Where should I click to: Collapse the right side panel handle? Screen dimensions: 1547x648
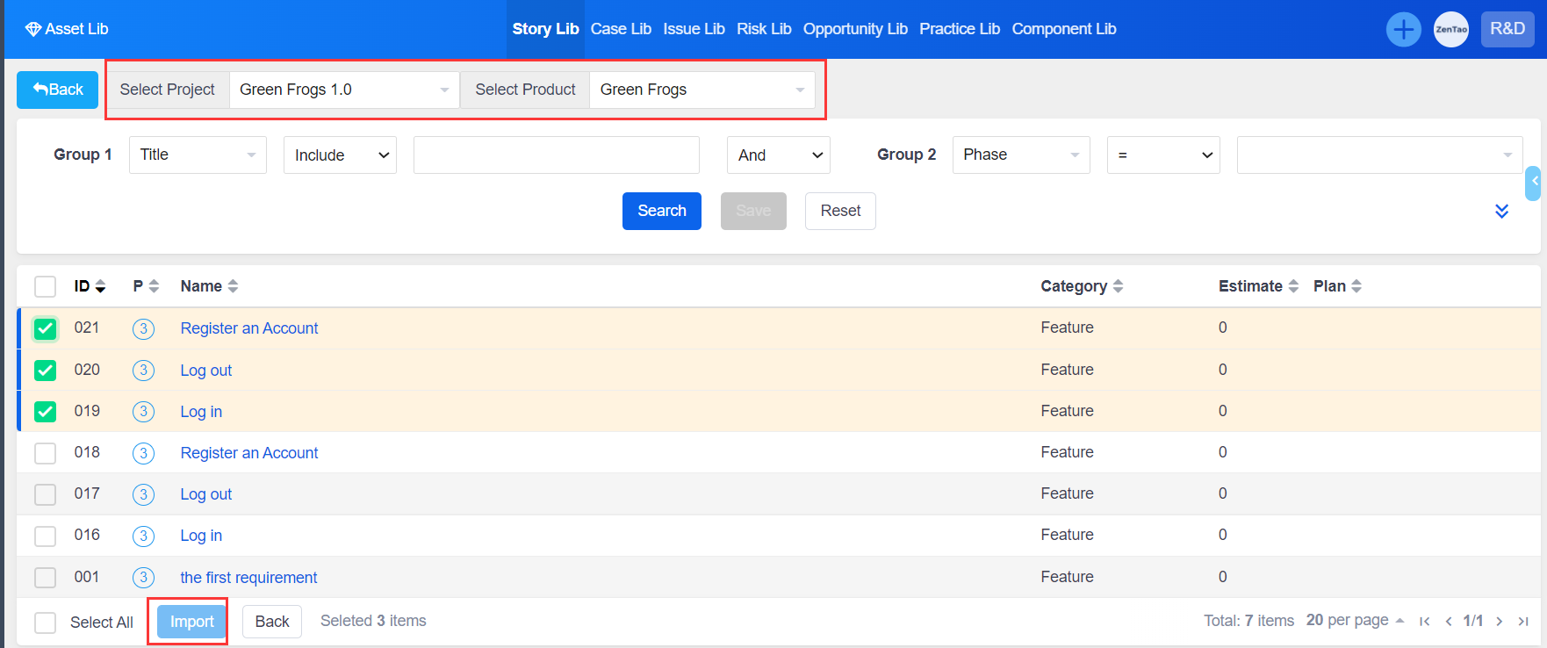click(1534, 183)
